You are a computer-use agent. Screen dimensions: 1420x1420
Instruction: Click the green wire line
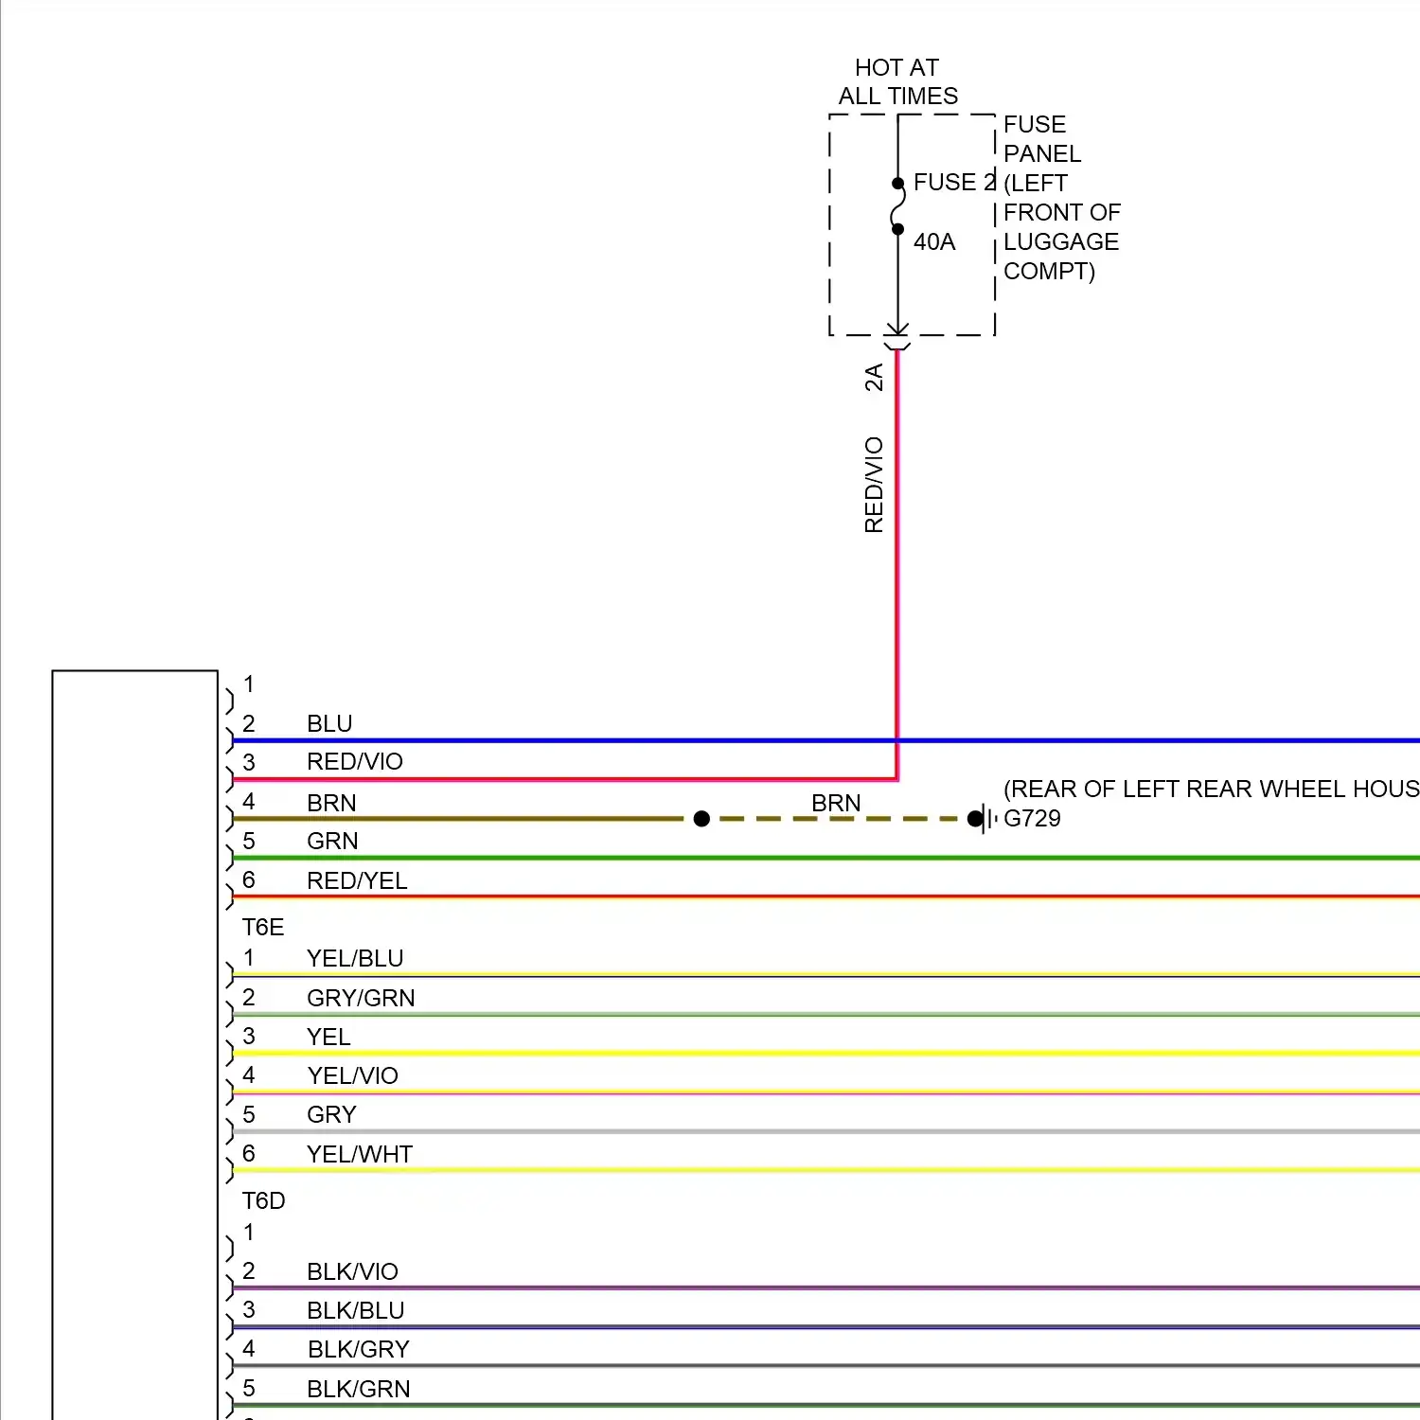click(x=825, y=858)
